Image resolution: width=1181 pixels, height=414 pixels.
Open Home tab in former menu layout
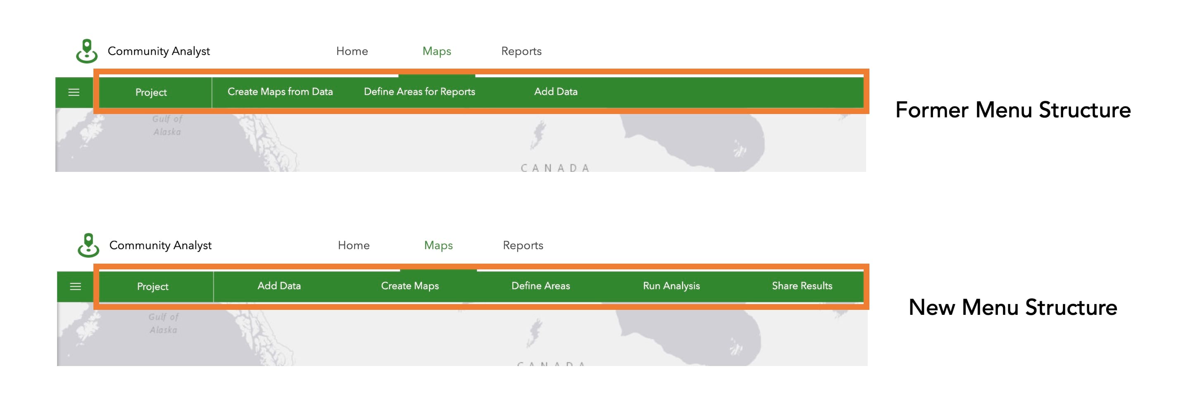352,51
